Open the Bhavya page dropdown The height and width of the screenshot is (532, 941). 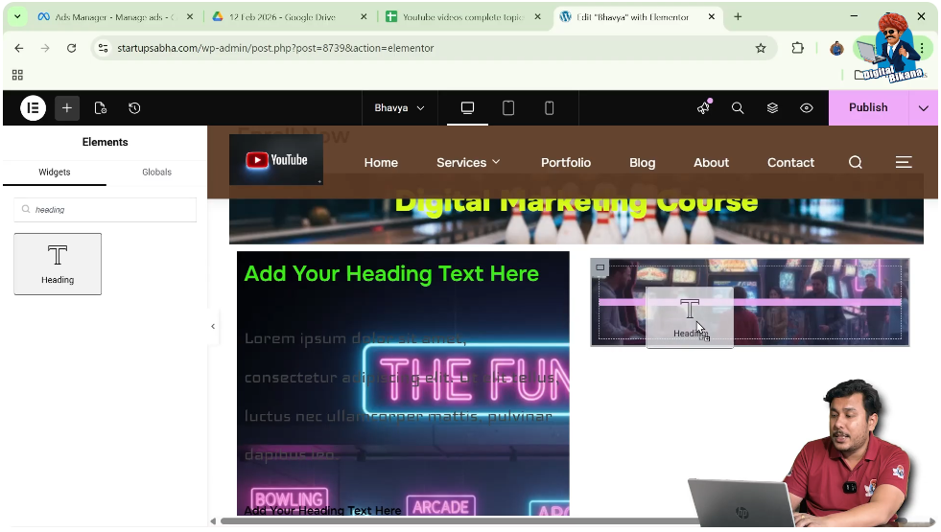[400, 108]
